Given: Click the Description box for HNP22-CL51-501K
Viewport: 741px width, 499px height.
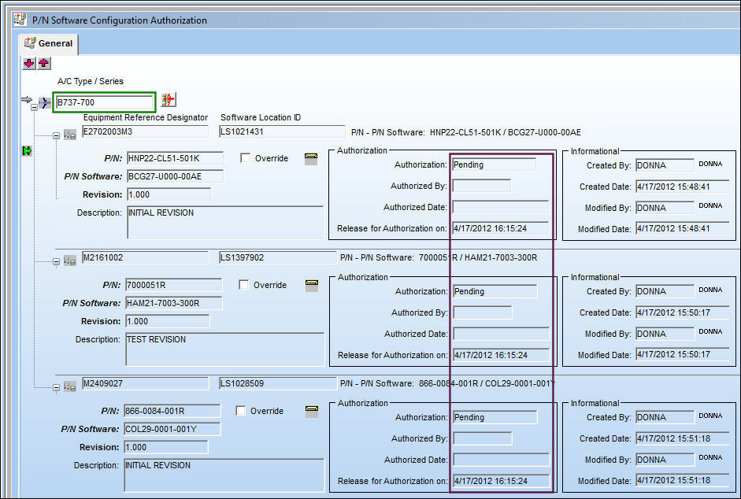Looking at the screenshot, I should tap(225, 222).
